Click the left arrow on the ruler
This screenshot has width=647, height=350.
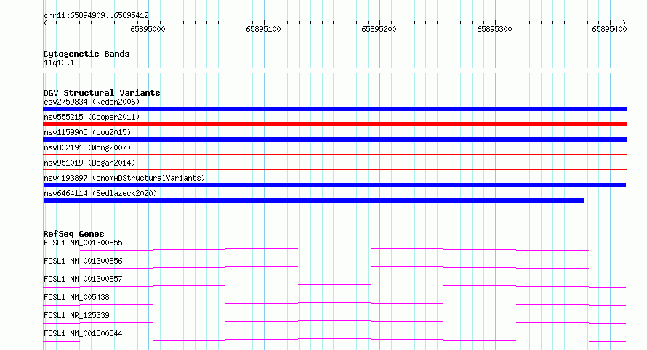pyautogui.click(x=45, y=23)
